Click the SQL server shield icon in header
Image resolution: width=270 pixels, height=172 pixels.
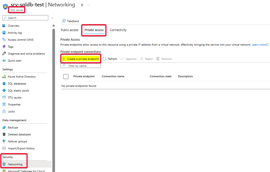tap(5, 7)
